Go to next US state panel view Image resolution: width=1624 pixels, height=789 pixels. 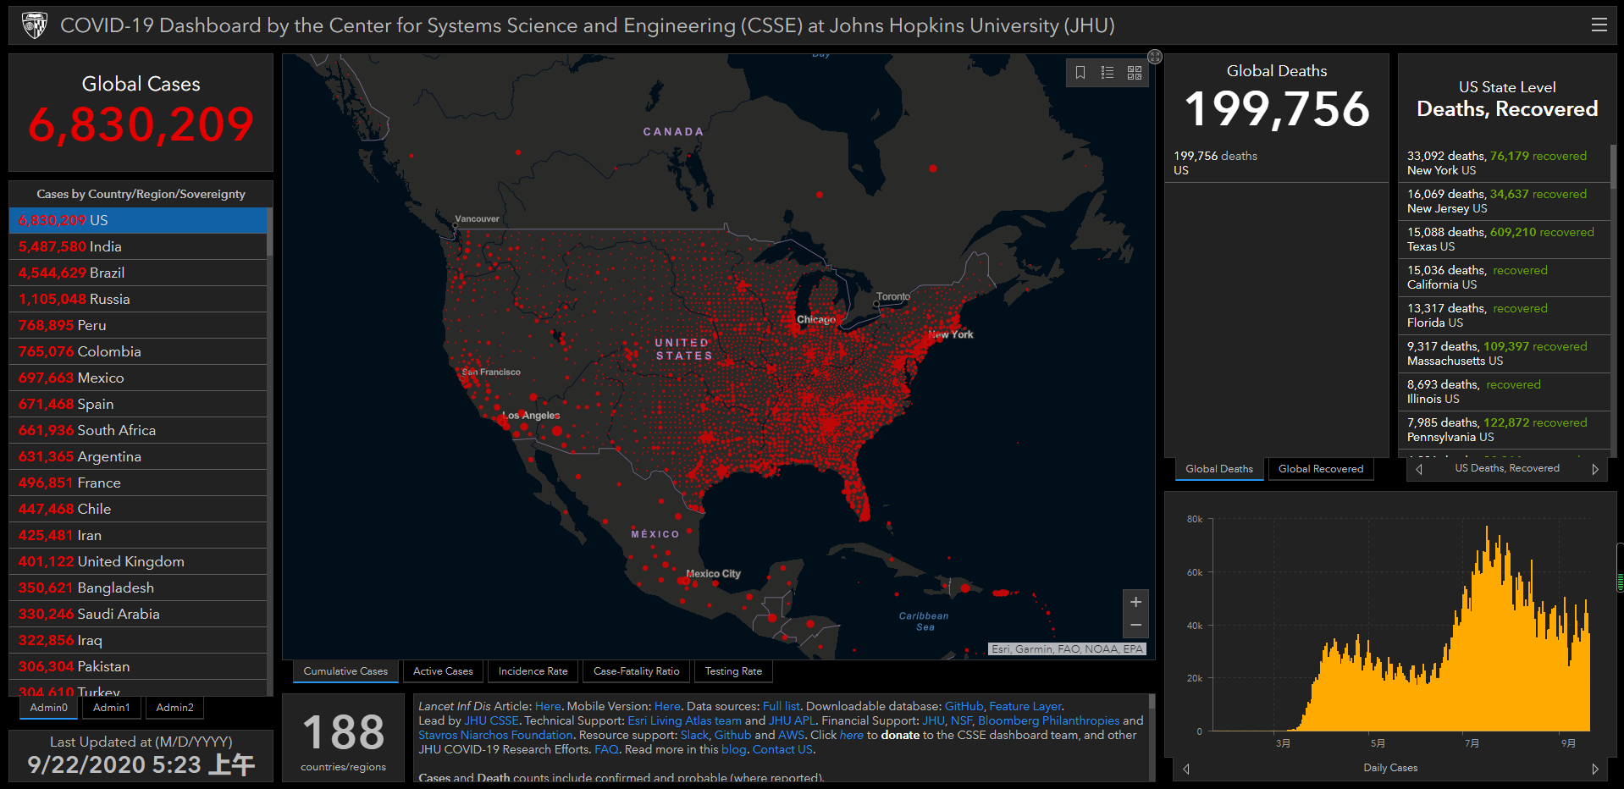point(1595,469)
